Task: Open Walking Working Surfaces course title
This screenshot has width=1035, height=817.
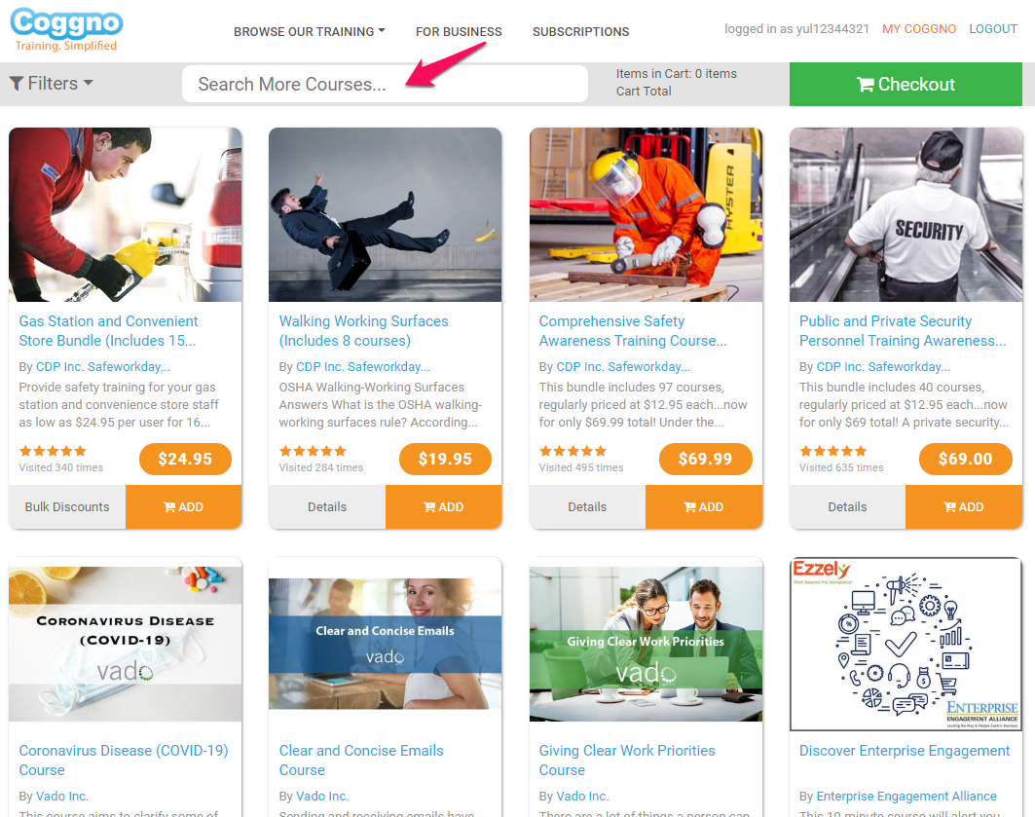Action: pyautogui.click(x=364, y=331)
